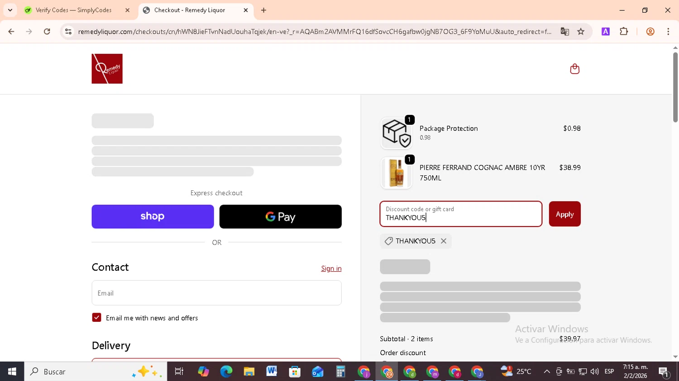Show hidden system tray icons
The height and width of the screenshot is (381, 679).
pyautogui.click(x=547, y=372)
